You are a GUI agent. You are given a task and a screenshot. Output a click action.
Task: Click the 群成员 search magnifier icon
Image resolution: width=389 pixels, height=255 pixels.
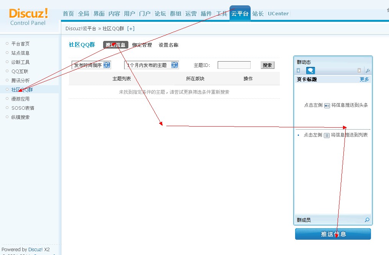(367, 219)
